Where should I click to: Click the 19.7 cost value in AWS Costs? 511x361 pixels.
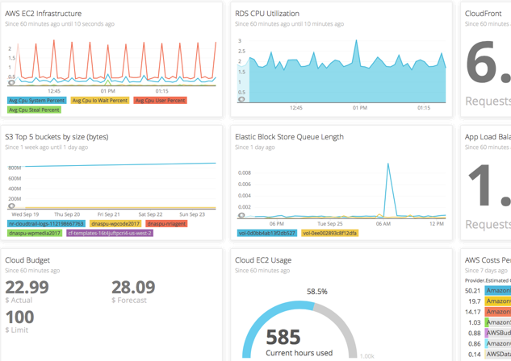pyautogui.click(x=475, y=301)
